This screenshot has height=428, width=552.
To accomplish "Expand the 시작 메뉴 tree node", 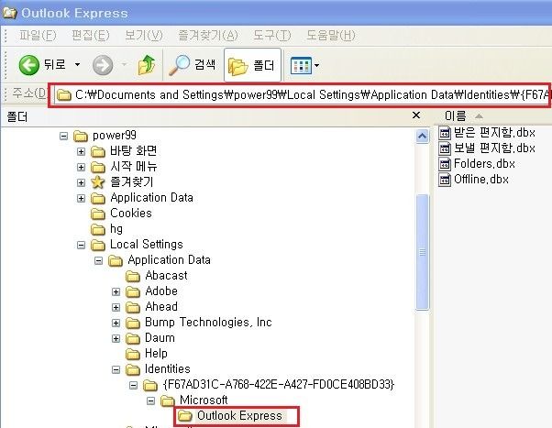I will (81, 167).
